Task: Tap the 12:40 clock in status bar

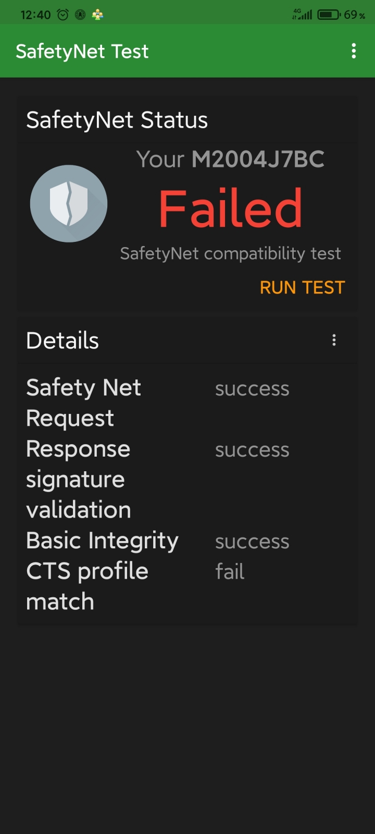Action: (35, 15)
